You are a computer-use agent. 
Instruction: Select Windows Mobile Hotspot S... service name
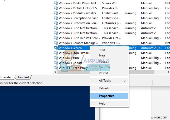pos(79,8)
